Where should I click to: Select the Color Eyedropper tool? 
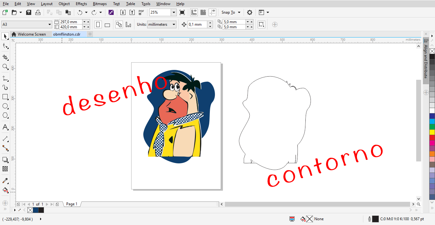tap(5, 181)
